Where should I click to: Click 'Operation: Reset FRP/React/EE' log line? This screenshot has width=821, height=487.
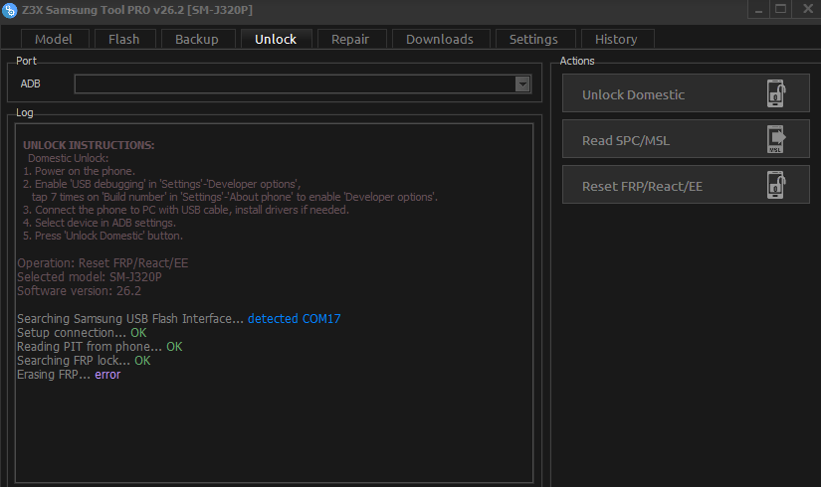click(x=103, y=263)
